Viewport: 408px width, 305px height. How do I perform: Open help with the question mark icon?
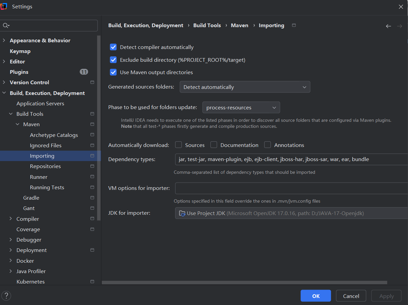tap(6, 296)
